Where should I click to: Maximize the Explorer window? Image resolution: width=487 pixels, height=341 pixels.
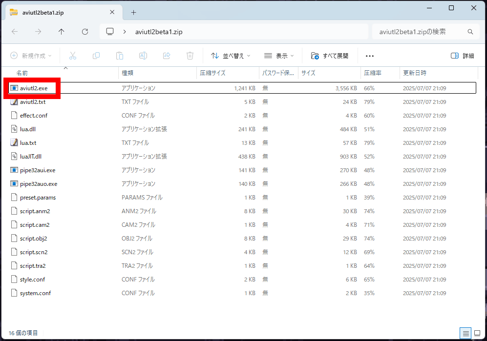451,8
